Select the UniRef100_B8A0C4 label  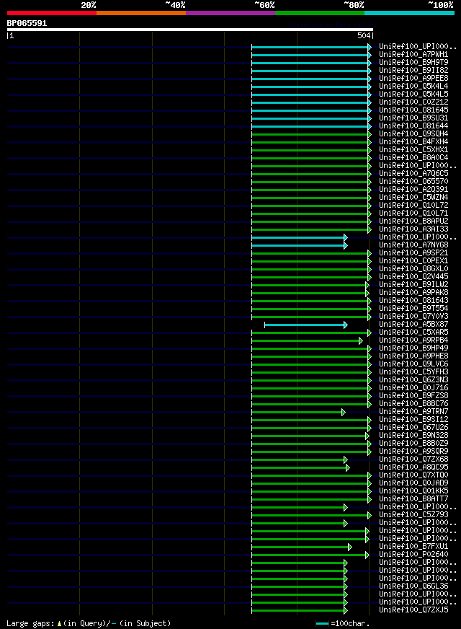coord(413,158)
